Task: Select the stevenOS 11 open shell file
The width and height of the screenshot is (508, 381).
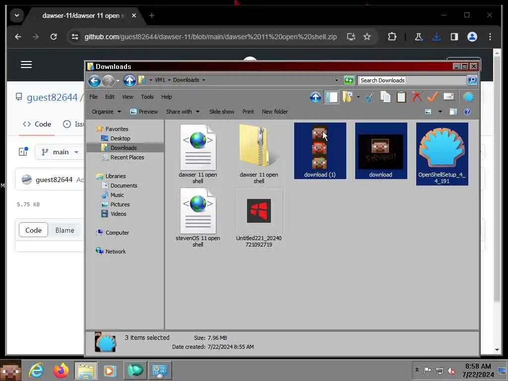Action: click(x=197, y=218)
